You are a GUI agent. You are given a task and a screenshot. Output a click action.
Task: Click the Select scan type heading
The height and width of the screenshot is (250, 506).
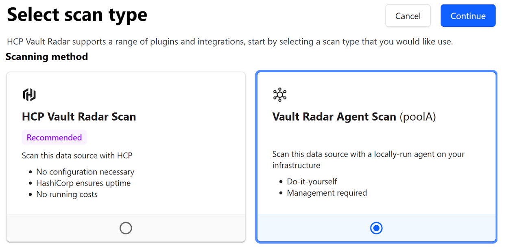pyautogui.click(x=77, y=15)
